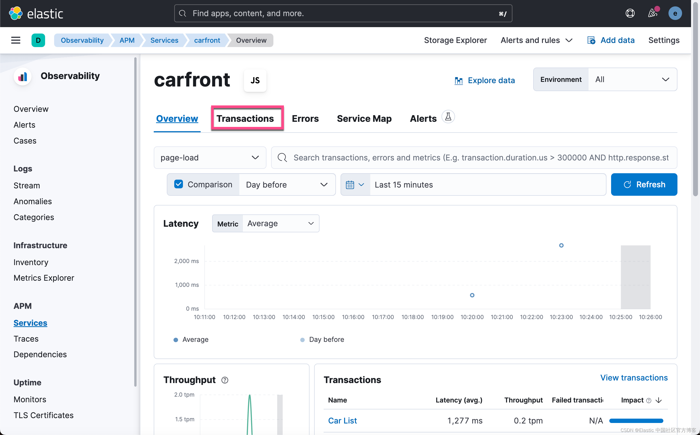Click the carfront breadcrumb
700x435 pixels.
[207, 40]
